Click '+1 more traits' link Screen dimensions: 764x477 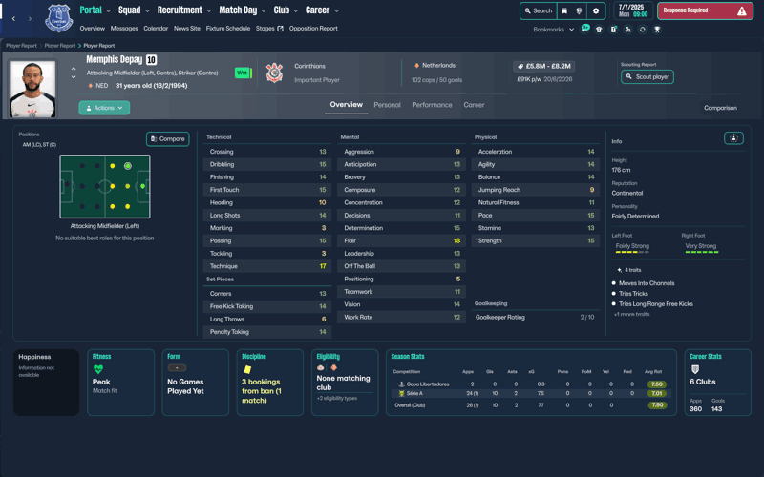click(x=631, y=315)
